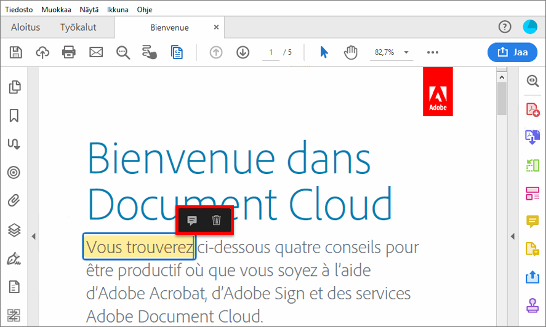Open layers panel
This screenshot has height=327, width=546.
pyautogui.click(x=14, y=230)
